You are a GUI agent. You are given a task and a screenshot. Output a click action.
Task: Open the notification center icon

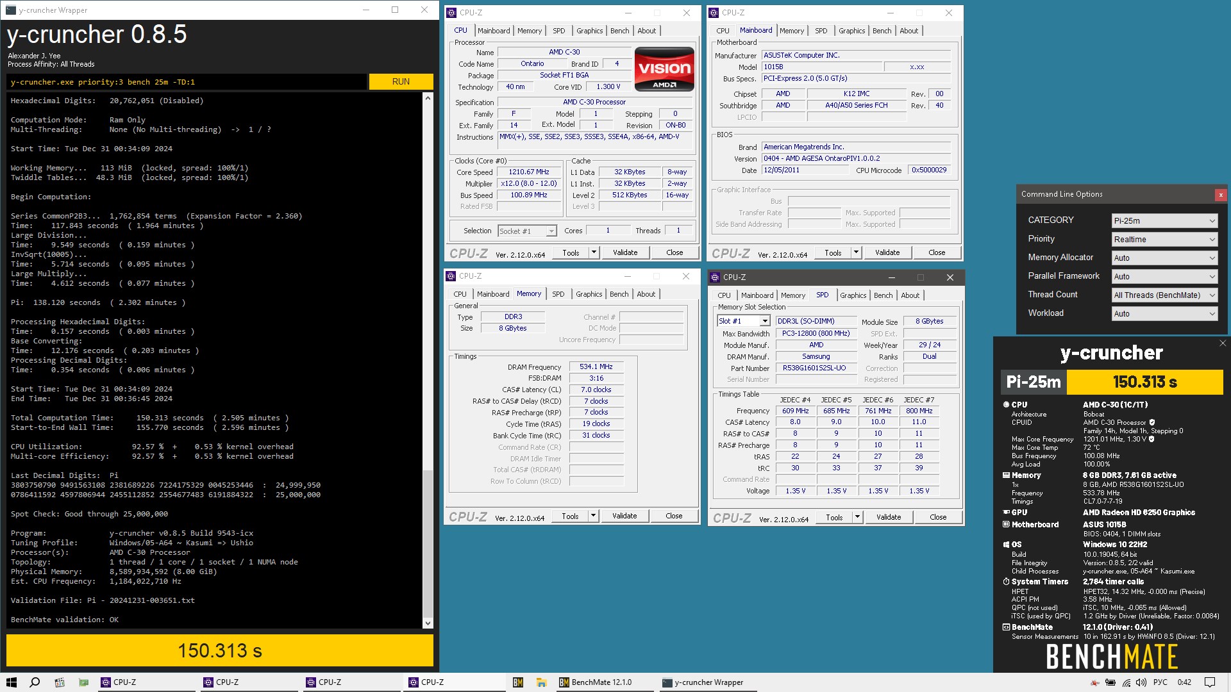[x=1210, y=682]
